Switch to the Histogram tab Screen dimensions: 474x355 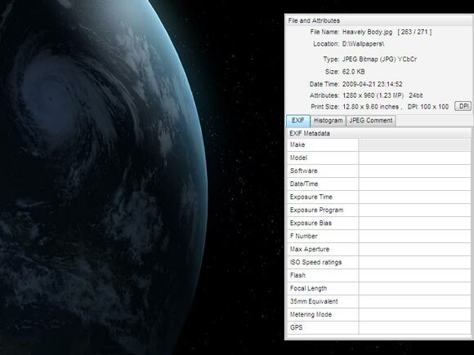(328, 121)
